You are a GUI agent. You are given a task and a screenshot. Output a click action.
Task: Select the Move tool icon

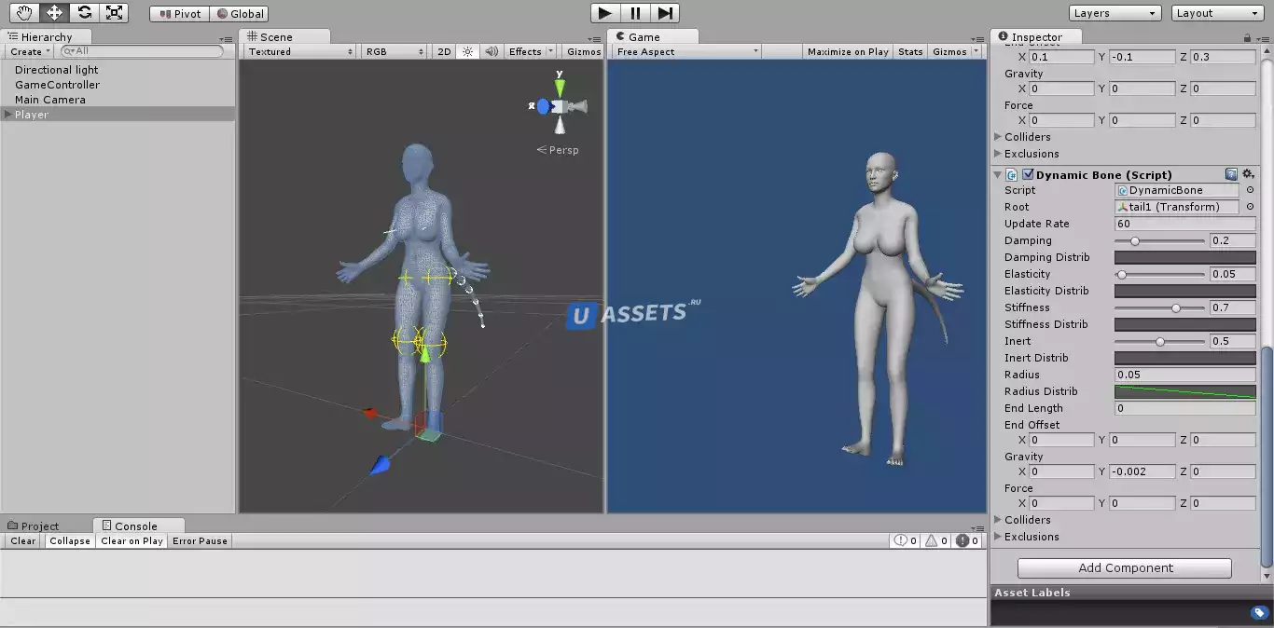[x=54, y=13]
